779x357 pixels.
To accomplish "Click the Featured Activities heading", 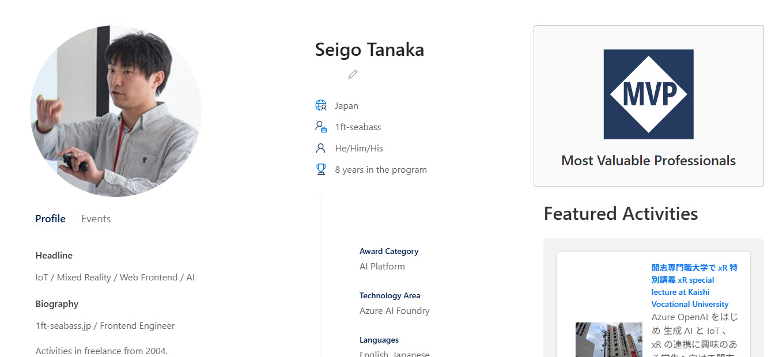I will 621,214.
